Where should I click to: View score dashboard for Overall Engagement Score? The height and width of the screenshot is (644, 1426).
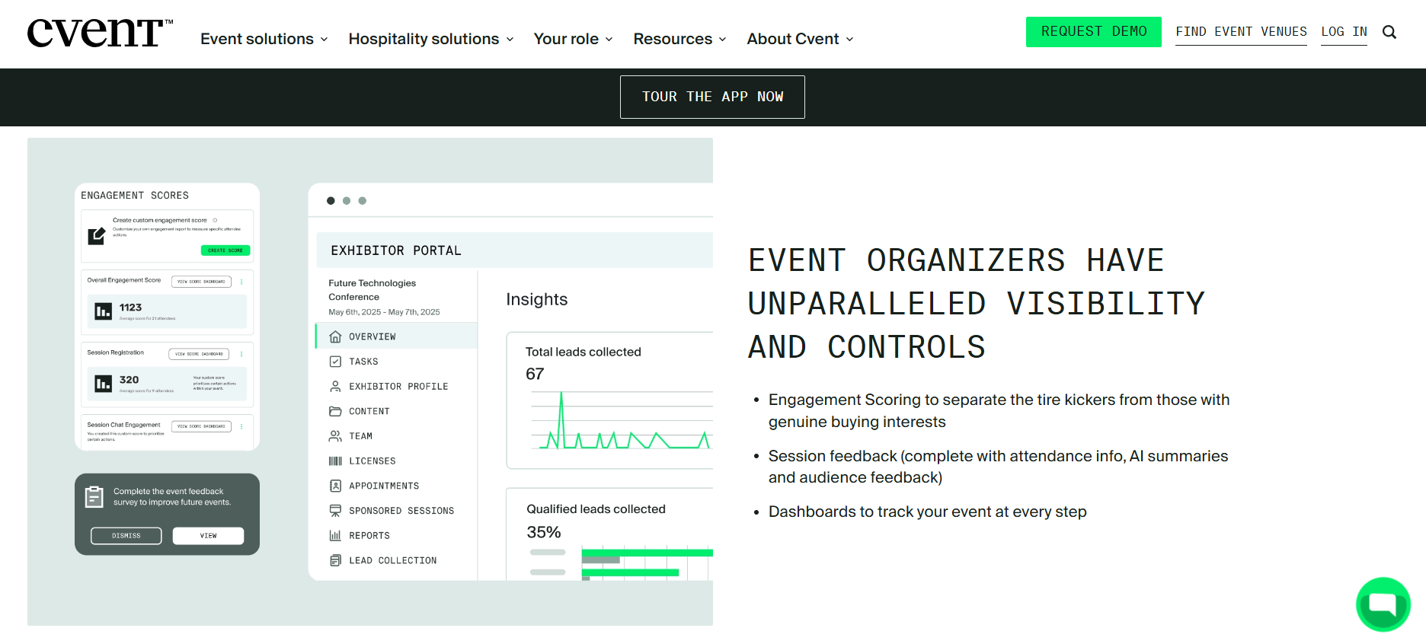coord(201,282)
